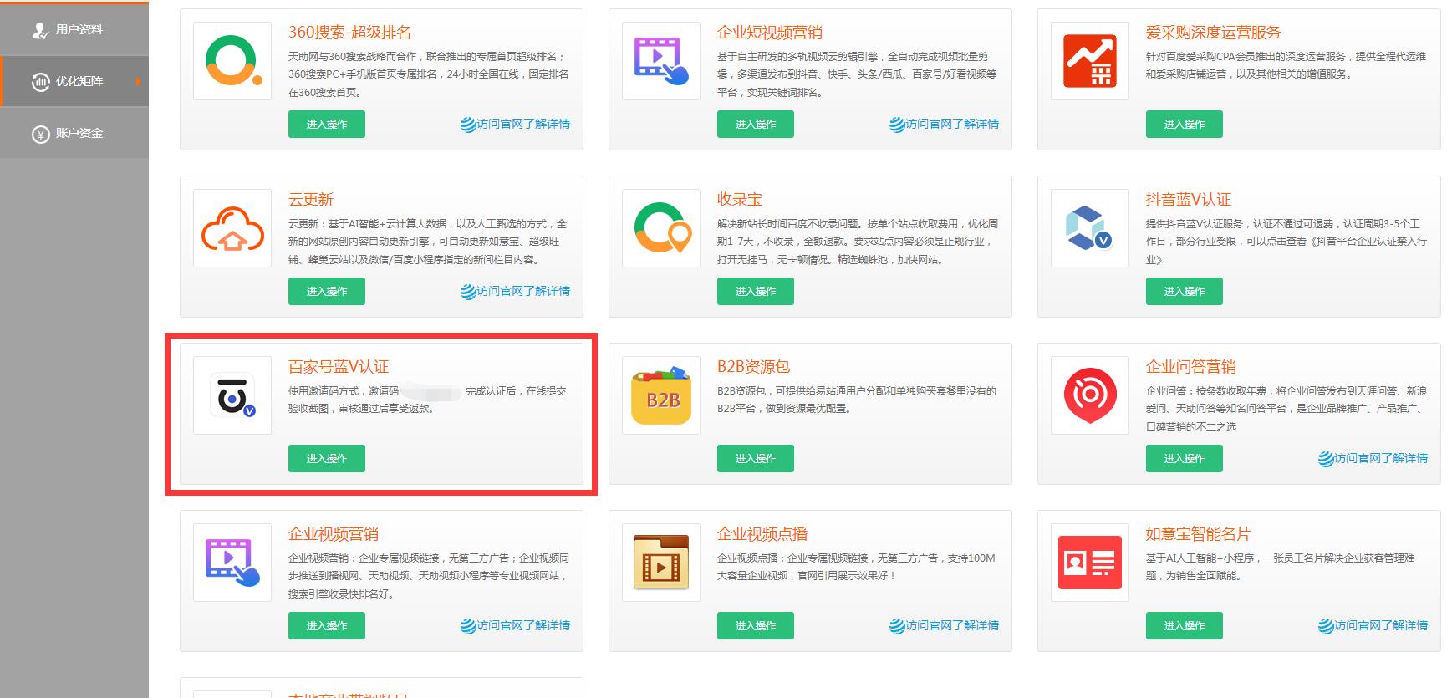Viewport: 1452px width, 698px height.
Task: Click the 360搜索-超级排名 title
Action: point(349,33)
